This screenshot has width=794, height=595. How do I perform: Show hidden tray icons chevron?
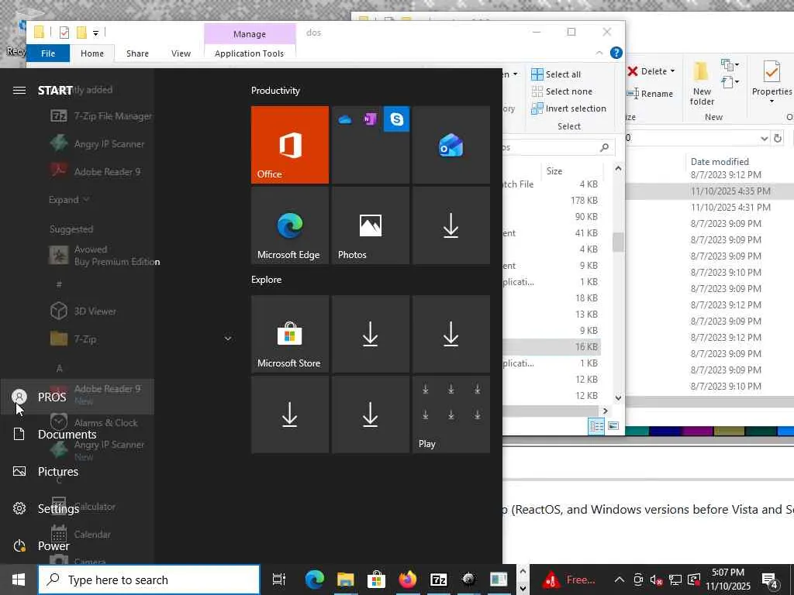[x=619, y=580]
